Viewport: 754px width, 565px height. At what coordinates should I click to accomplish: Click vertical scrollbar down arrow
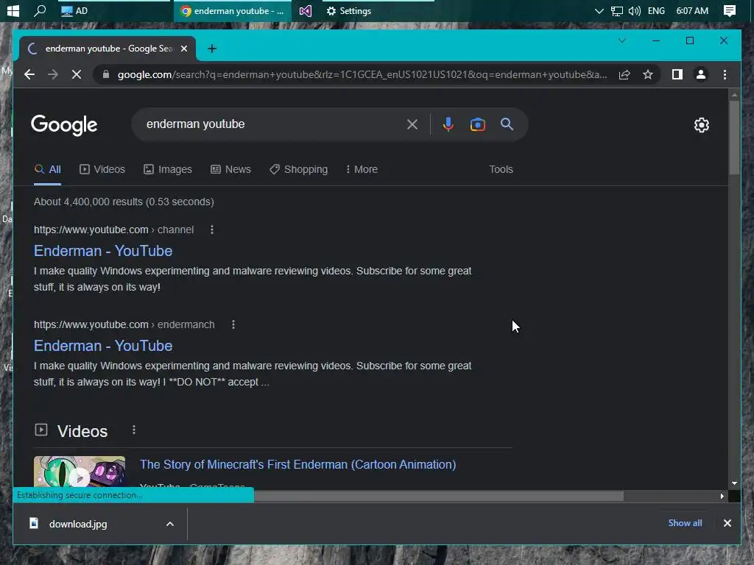pyautogui.click(x=734, y=483)
